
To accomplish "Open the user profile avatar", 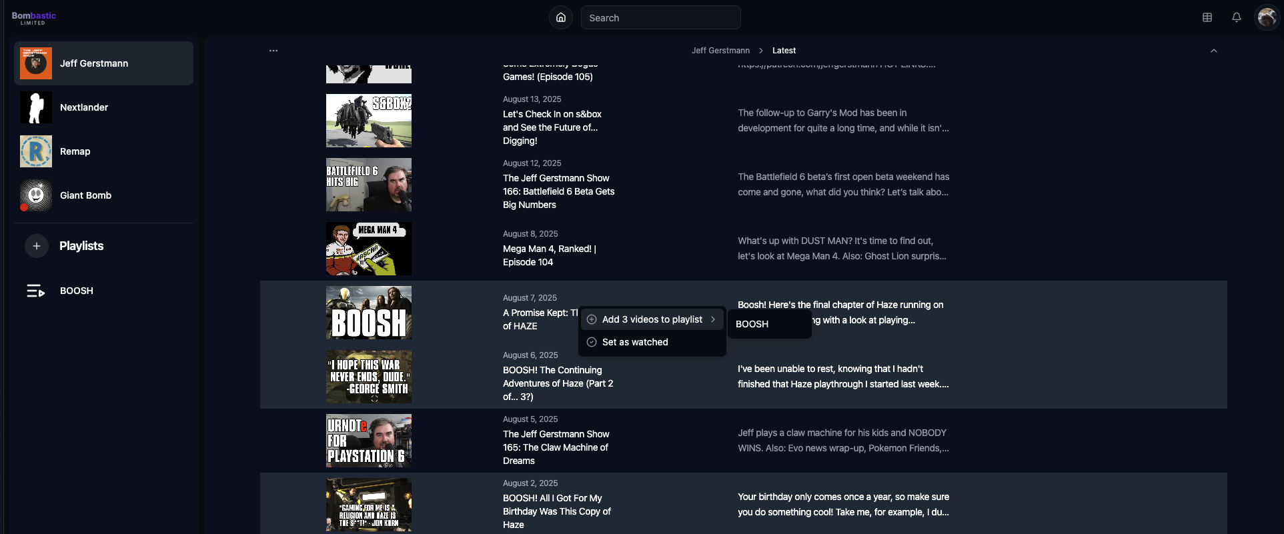I will coord(1266,17).
